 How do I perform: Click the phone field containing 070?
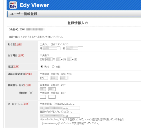tap(44, 78)
